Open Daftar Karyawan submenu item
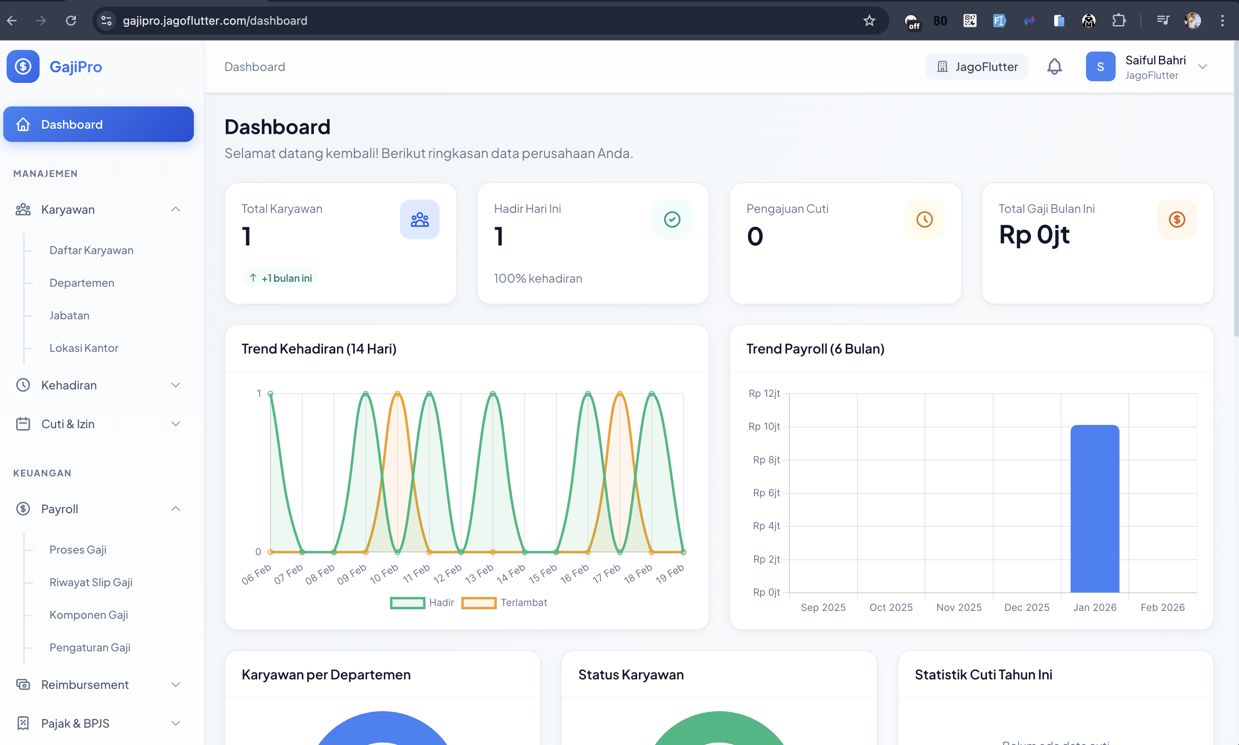Image resolution: width=1239 pixels, height=745 pixels. pos(91,250)
